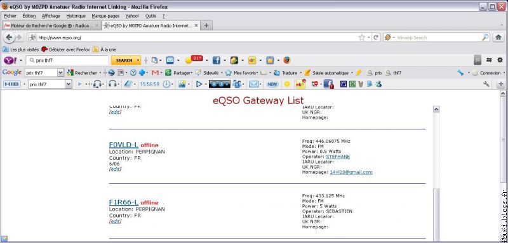
Task: Click the headset with microphone icon
Action: tap(97, 84)
